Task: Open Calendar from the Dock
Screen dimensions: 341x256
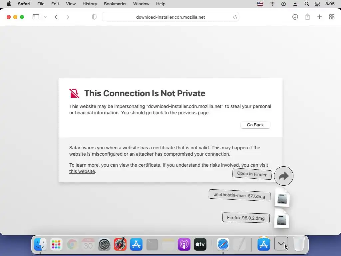Action: click(x=88, y=244)
